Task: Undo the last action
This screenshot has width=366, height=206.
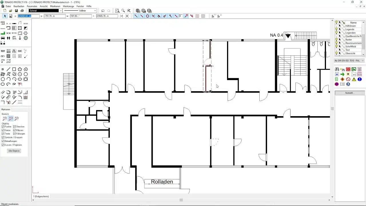Action: click(x=103, y=11)
